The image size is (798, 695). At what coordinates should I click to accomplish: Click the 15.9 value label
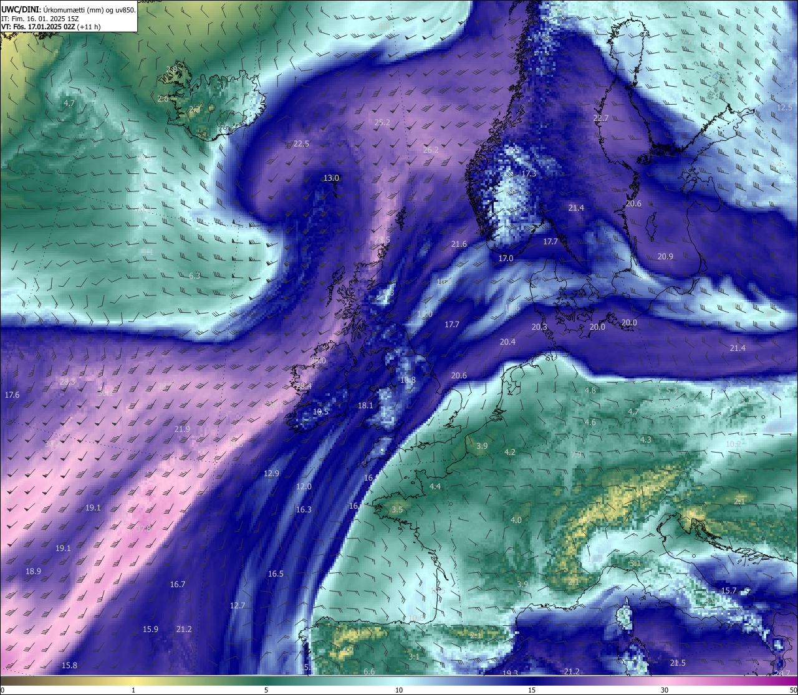point(150,630)
